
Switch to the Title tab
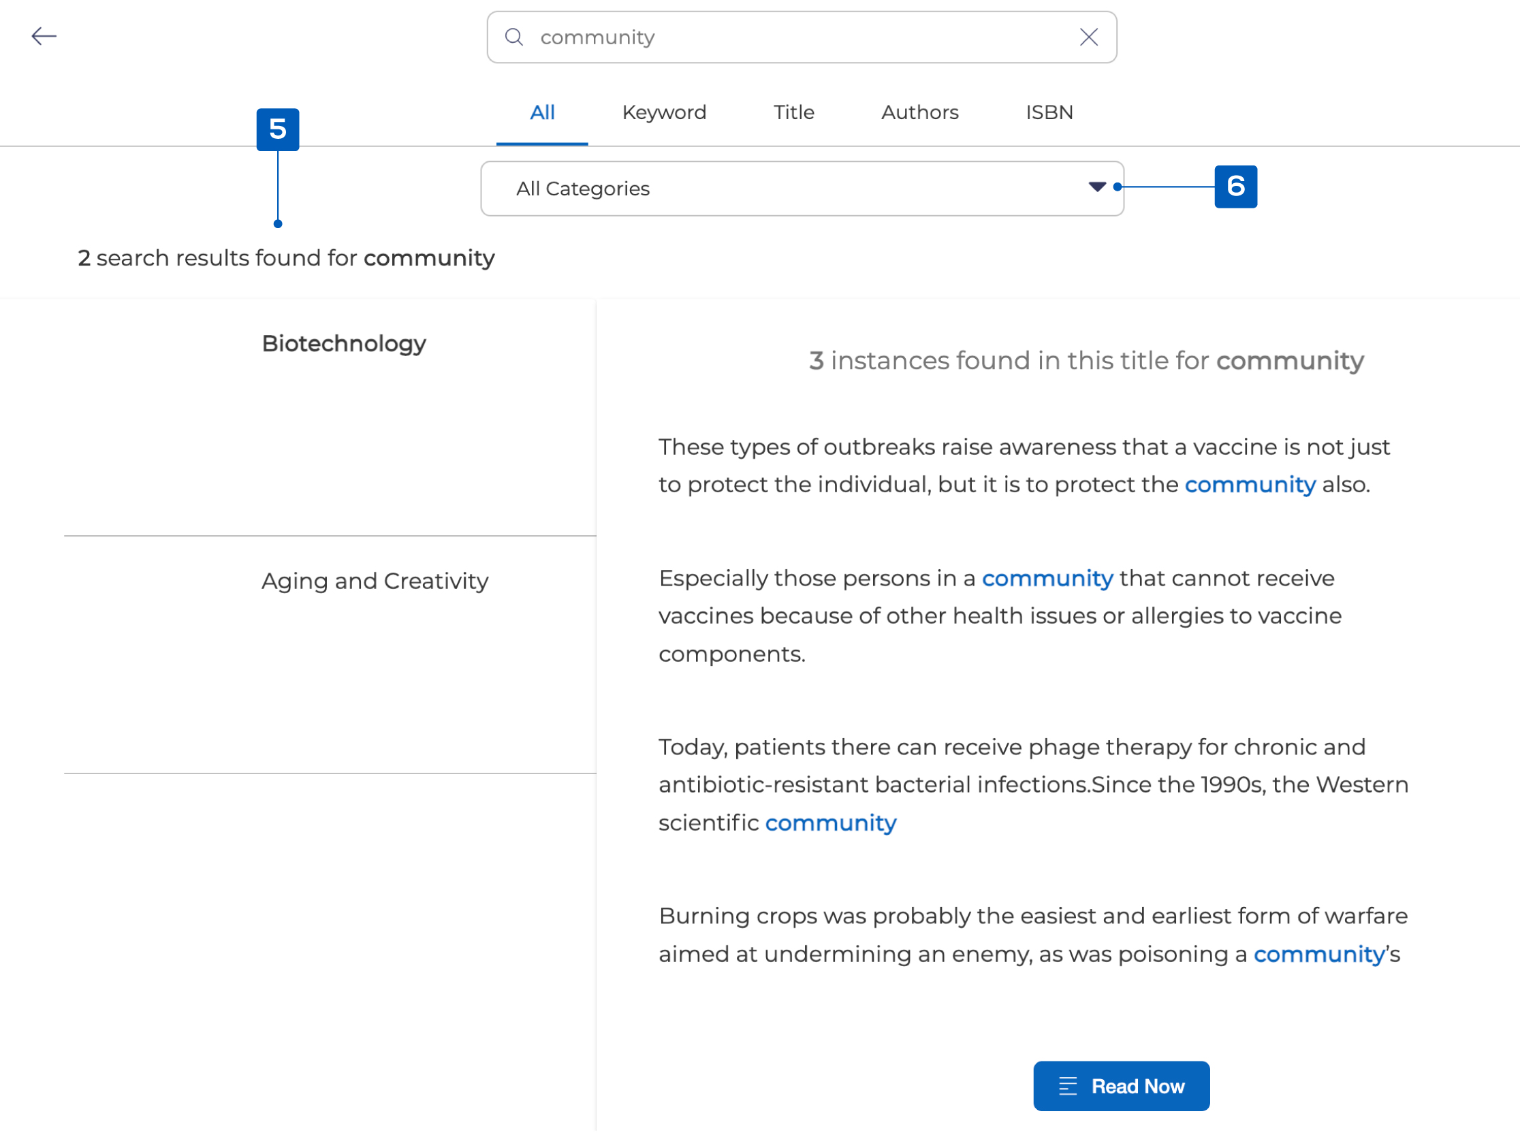pos(793,112)
